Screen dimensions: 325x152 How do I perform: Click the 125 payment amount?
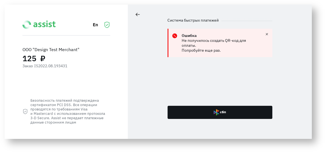29,59
